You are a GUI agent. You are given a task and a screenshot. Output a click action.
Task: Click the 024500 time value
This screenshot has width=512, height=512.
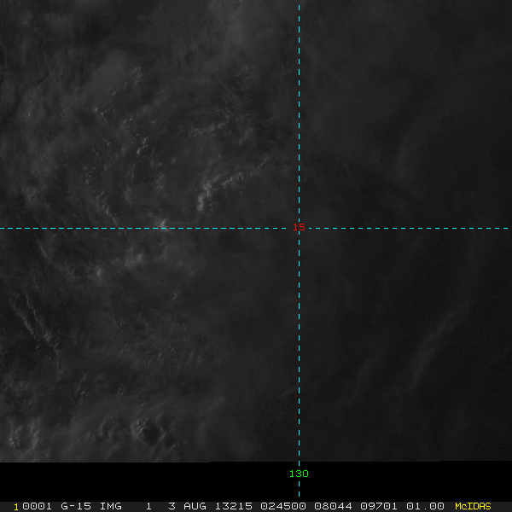pyautogui.click(x=282, y=506)
